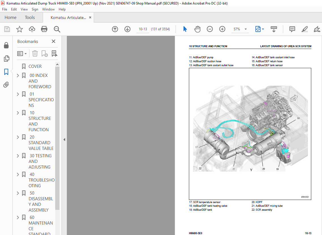Click the "(131 of 3554)" page count
Screen dimensions: 322x235
point(160,29)
